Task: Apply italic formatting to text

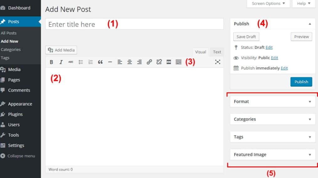Action: pos(61,62)
